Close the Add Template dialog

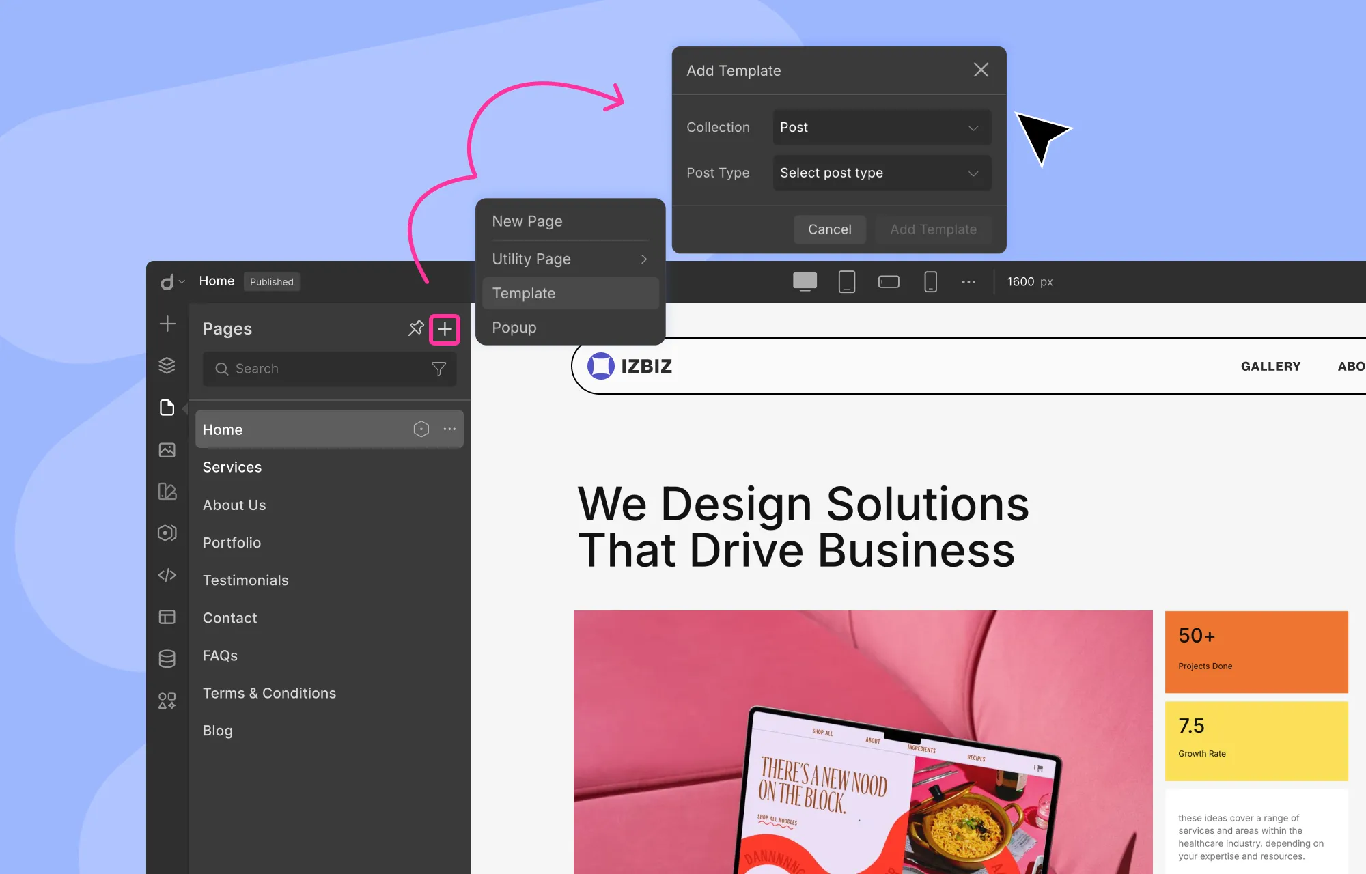pyautogui.click(x=981, y=70)
